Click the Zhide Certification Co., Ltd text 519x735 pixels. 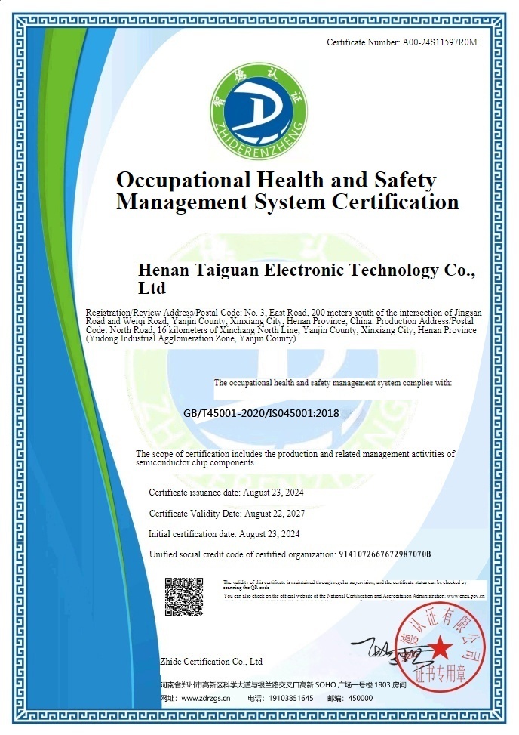tap(211, 662)
